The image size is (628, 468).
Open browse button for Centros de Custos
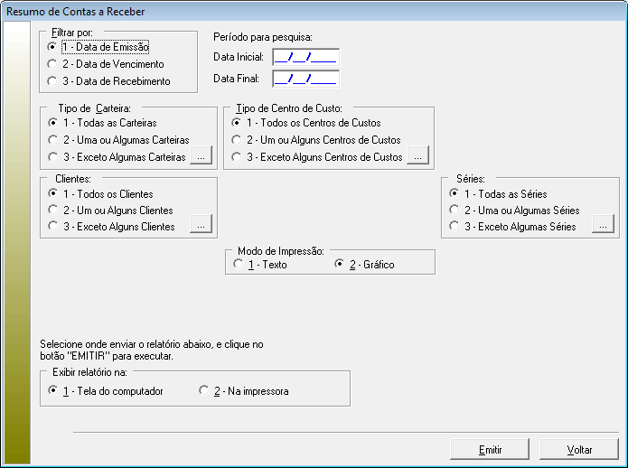417,157
